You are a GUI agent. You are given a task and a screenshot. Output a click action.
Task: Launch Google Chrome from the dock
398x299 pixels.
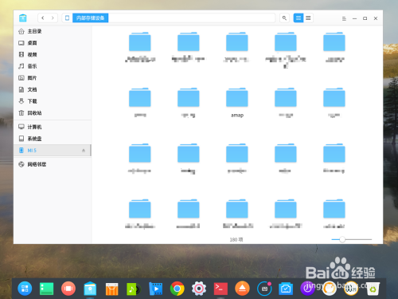(178, 289)
